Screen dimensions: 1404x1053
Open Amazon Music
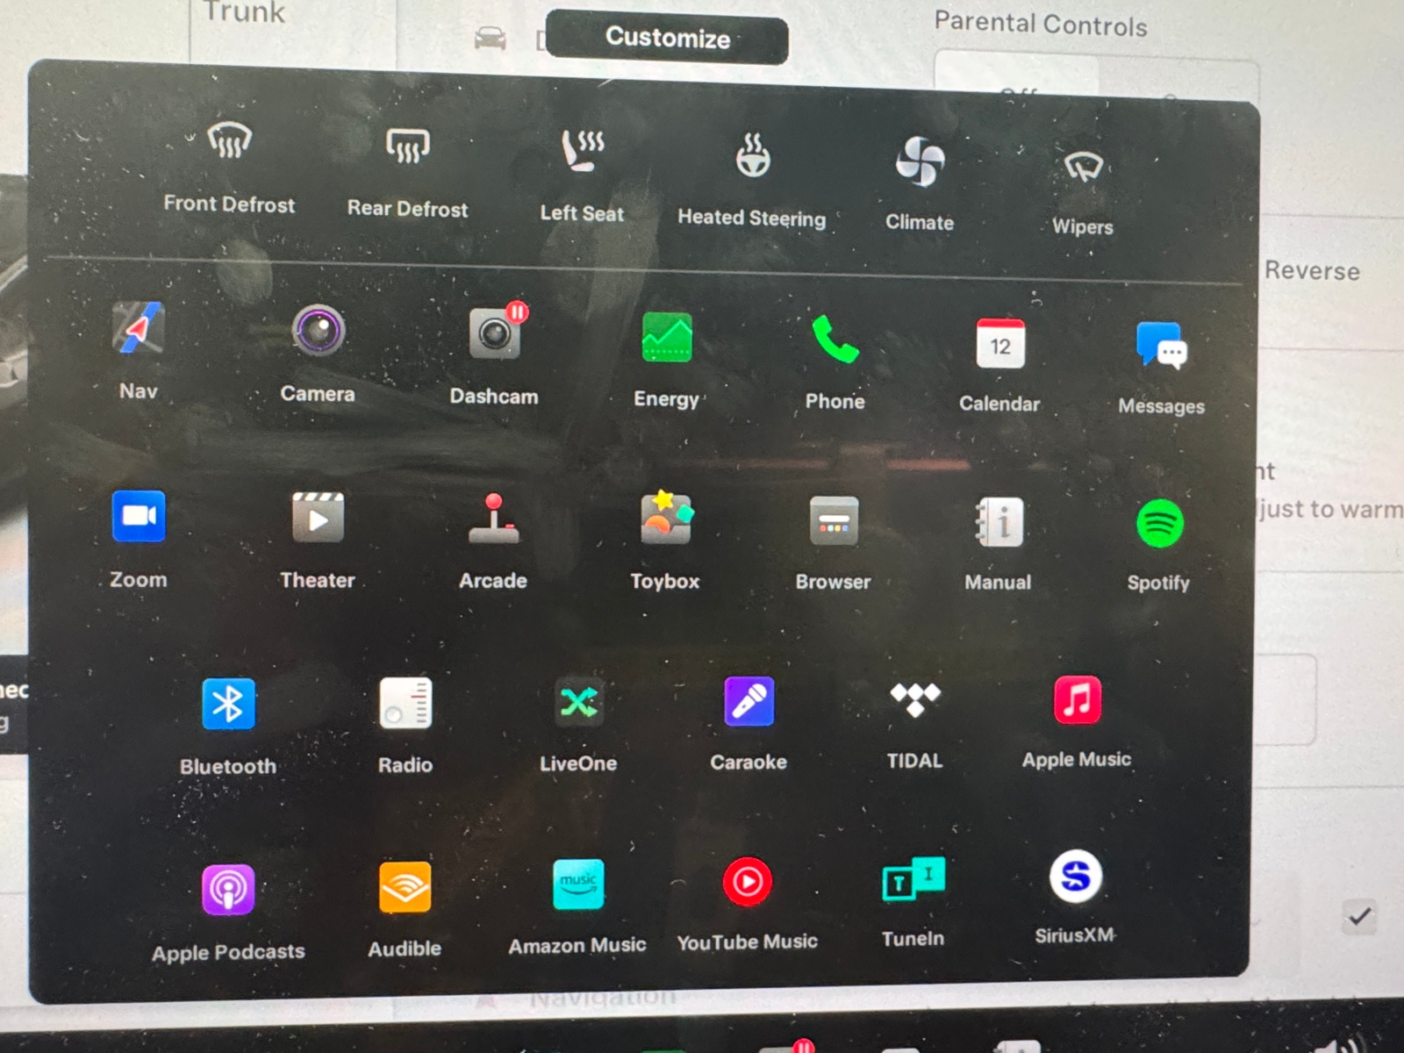[x=577, y=907]
